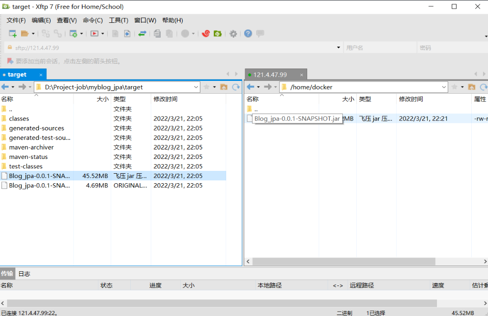Open the 编辑(E) menu
The image size is (488, 316).
42,20
